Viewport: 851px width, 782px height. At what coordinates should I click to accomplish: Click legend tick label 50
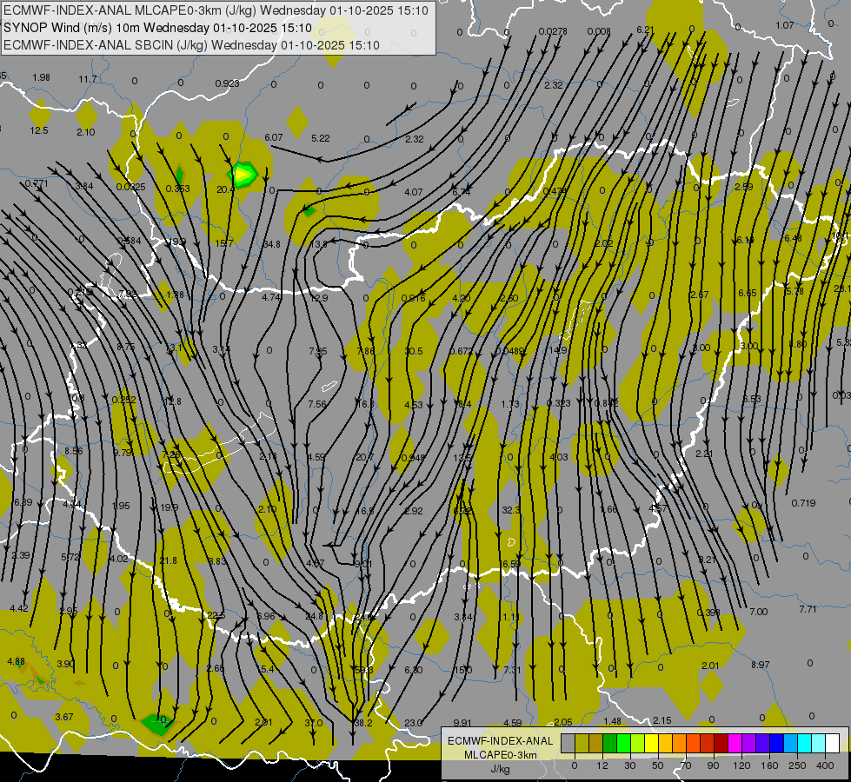(x=658, y=765)
